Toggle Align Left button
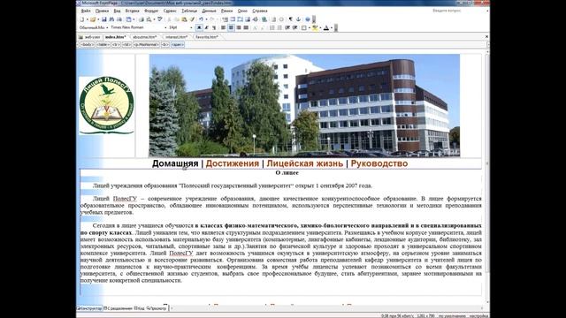 (224, 27)
